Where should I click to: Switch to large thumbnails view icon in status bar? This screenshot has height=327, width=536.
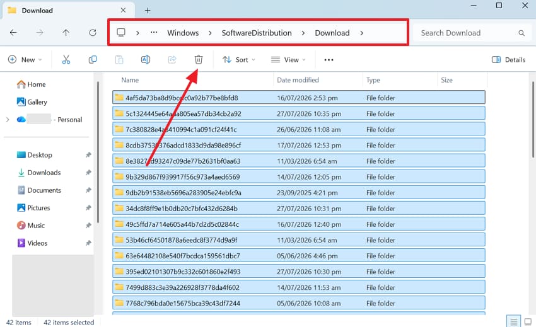528,322
